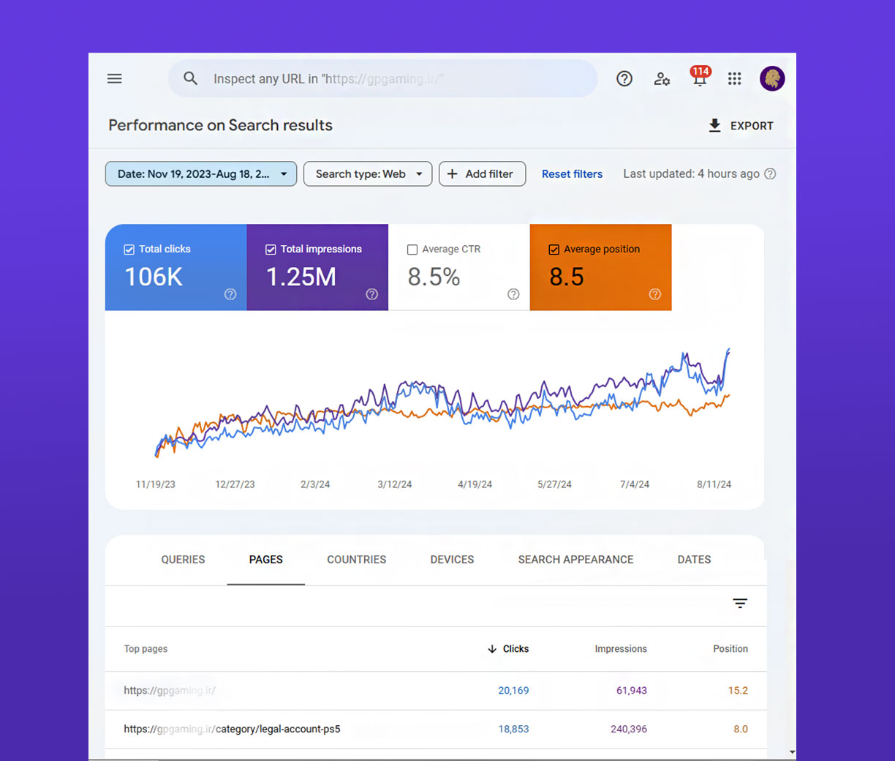Click the table filter rows icon
895x761 pixels.
point(740,603)
